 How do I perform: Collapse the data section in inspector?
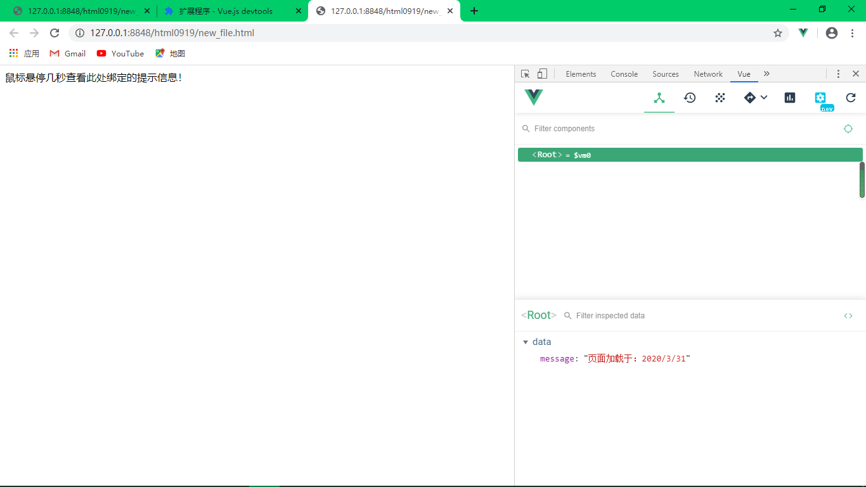[x=526, y=341]
